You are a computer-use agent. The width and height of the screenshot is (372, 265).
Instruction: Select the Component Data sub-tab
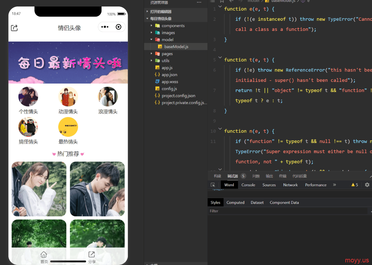click(284, 202)
